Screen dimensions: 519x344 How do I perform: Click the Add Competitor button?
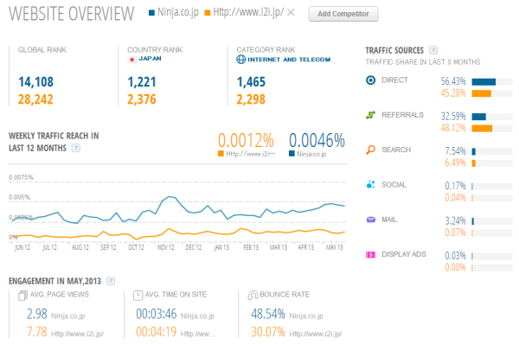(343, 14)
